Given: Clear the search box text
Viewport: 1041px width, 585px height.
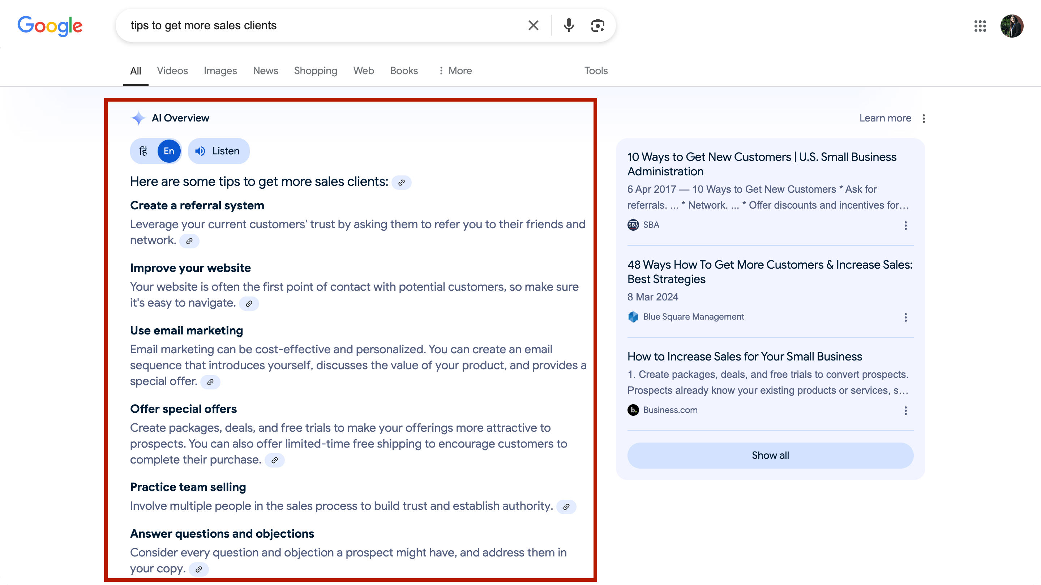Looking at the screenshot, I should (x=534, y=25).
